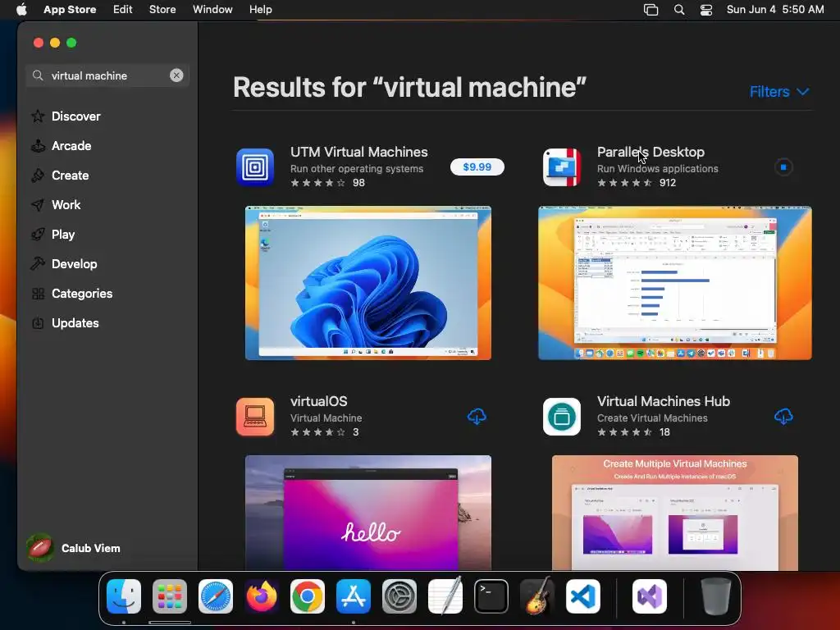Open the Create Multiple Virtual Machines thumbnail
Image resolution: width=840 pixels, height=630 pixels.
(x=675, y=513)
